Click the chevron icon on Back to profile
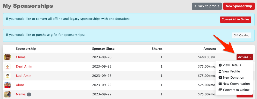257x99 pixels. (x=195, y=6)
